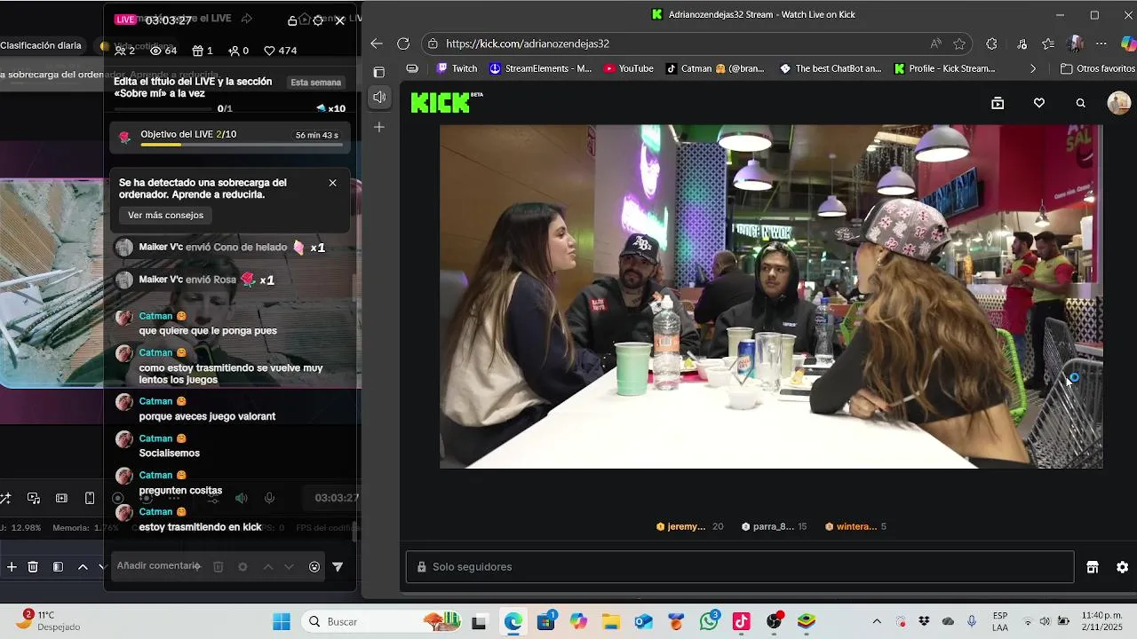Toggle microphone in LIVE Studio toolbar

click(x=269, y=499)
